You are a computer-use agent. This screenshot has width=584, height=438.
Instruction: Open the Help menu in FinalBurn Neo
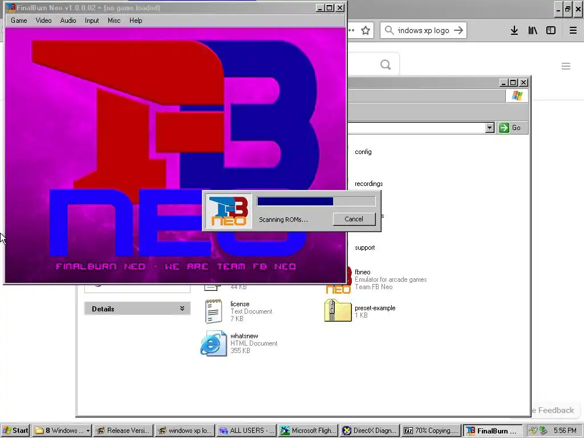point(136,21)
